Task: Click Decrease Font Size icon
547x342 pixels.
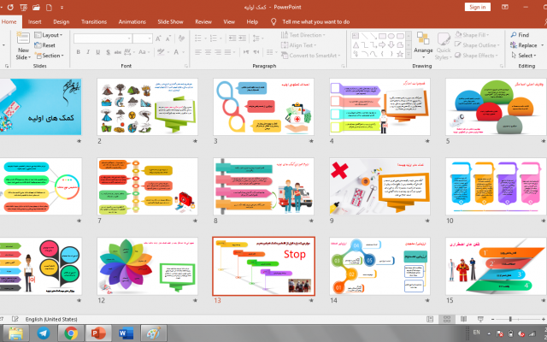Action: 168,38
